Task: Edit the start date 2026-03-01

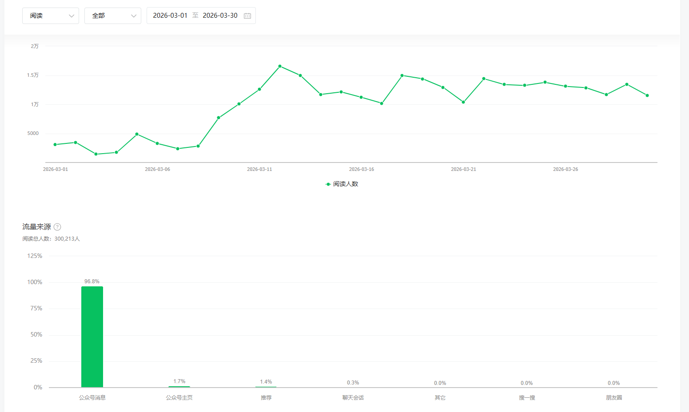Action: (170, 16)
